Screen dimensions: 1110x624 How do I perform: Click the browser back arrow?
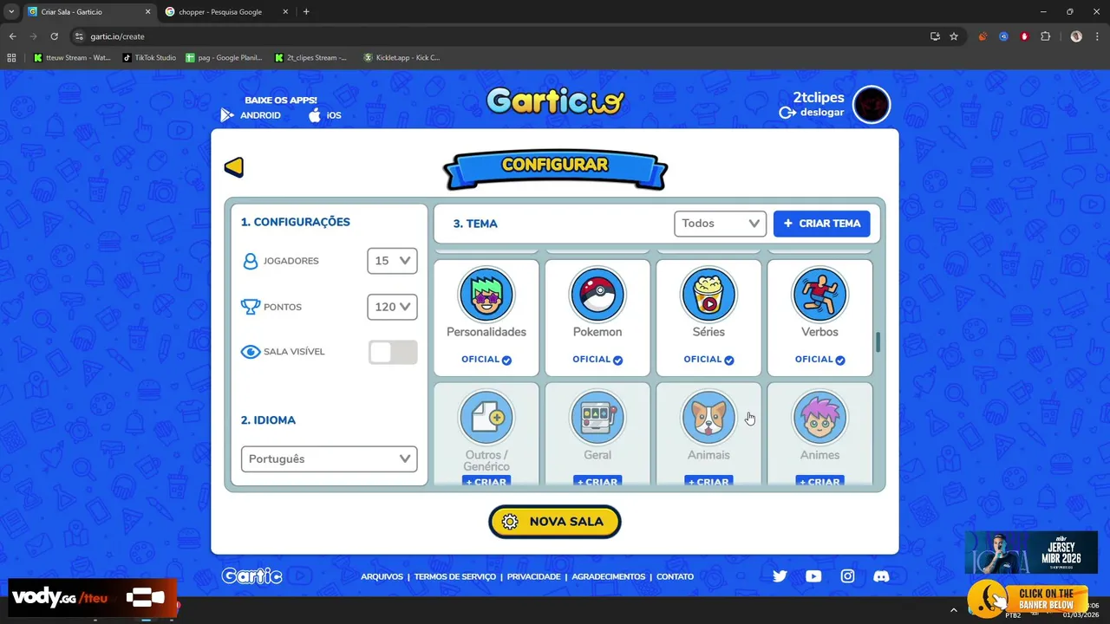12,36
